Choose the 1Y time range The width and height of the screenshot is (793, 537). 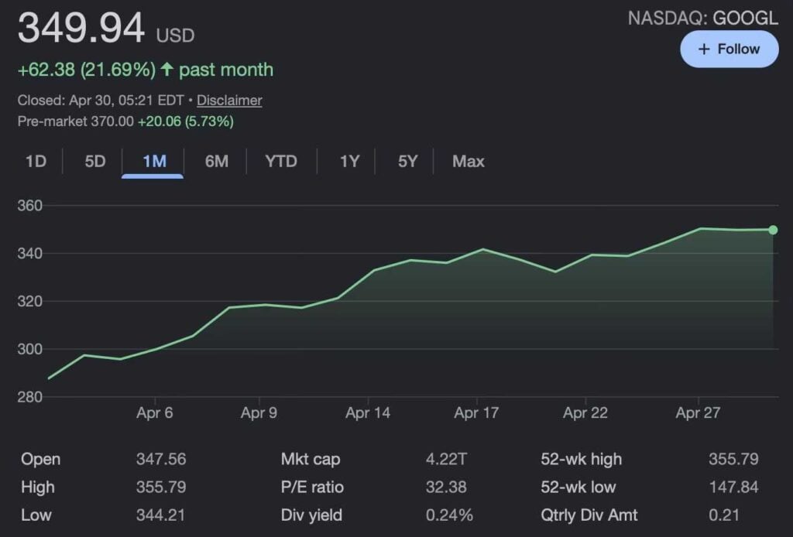click(x=349, y=162)
